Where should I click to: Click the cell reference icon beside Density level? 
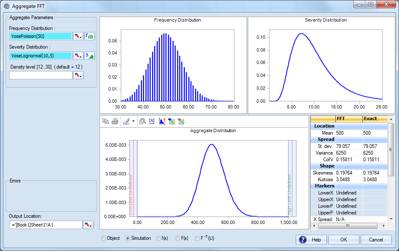coord(78,75)
